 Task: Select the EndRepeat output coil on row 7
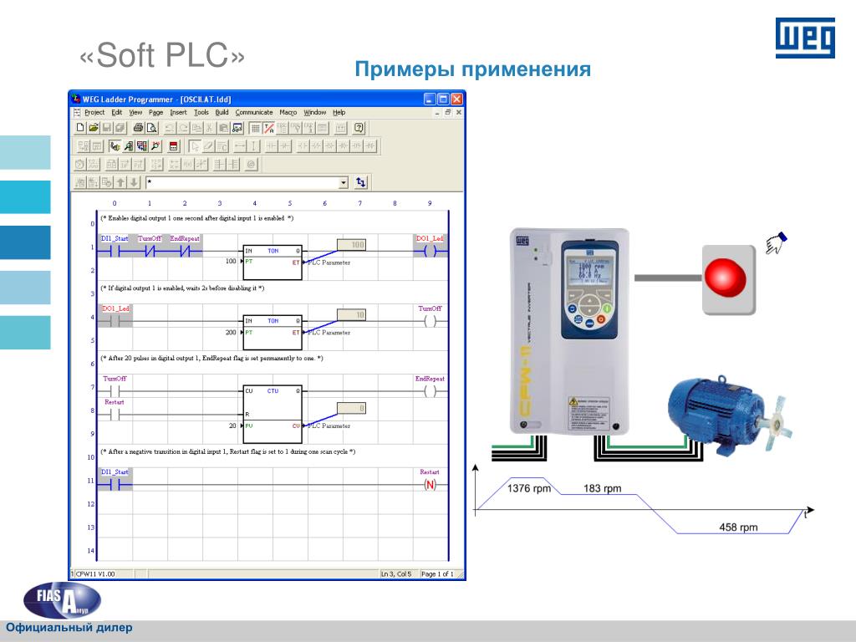coord(431,391)
